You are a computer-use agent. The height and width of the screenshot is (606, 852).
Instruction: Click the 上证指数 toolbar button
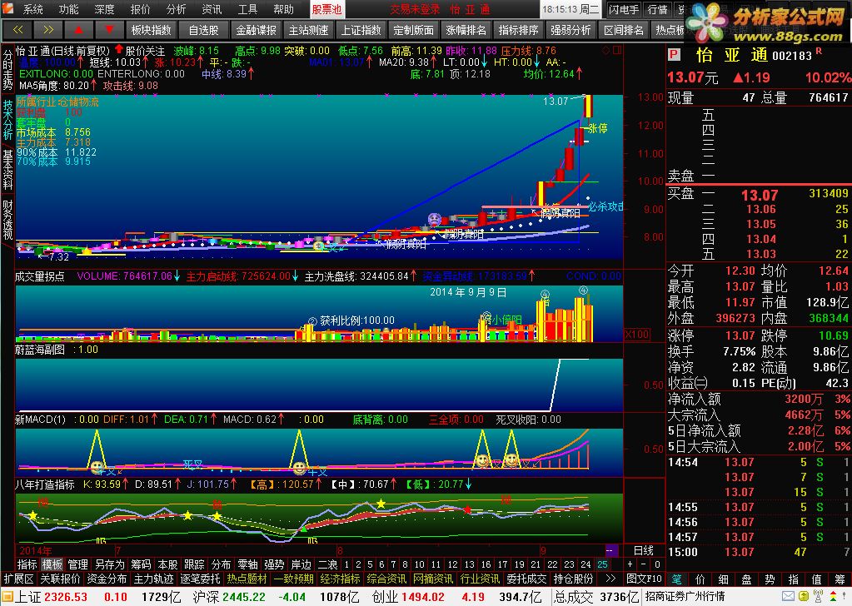click(x=361, y=30)
